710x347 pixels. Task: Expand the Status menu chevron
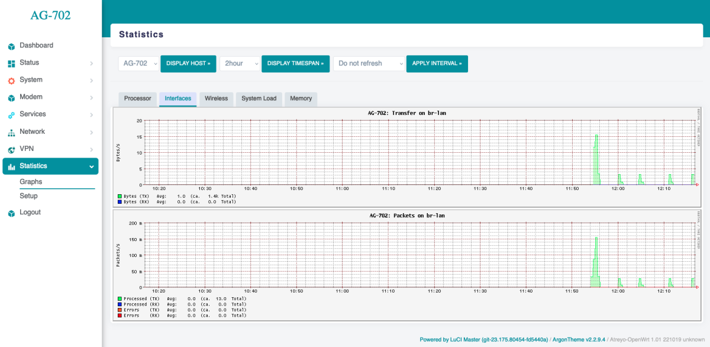click(91, 63)
